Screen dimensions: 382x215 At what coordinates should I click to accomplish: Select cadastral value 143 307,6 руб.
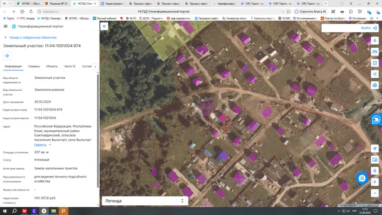tap(45, 198)
